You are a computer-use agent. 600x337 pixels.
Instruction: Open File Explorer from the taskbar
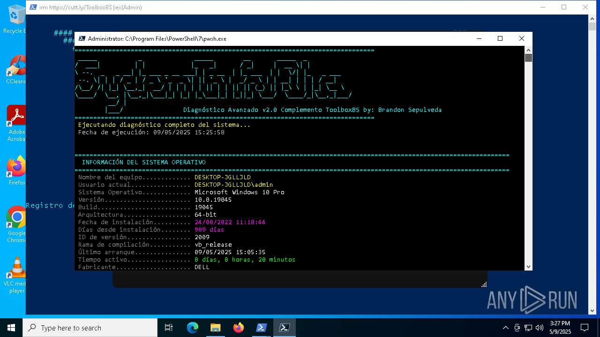tap(215, 328)
